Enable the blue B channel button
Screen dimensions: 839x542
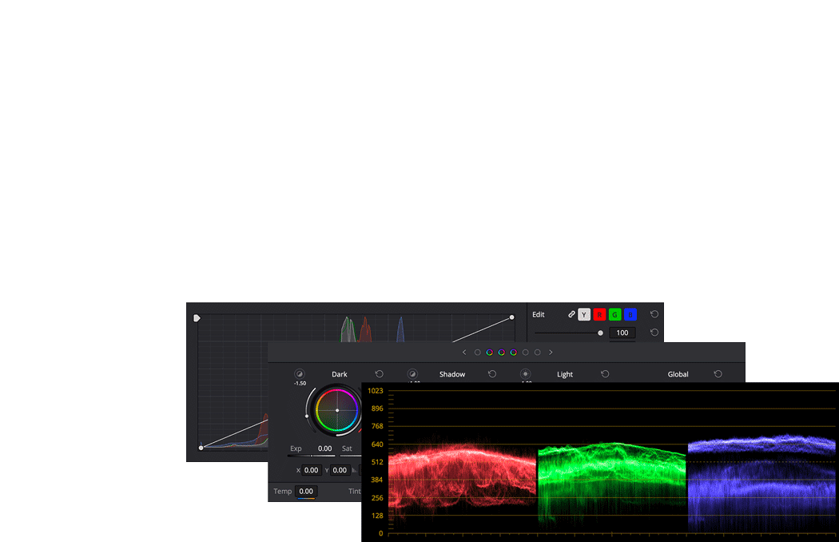click(630, 315)
